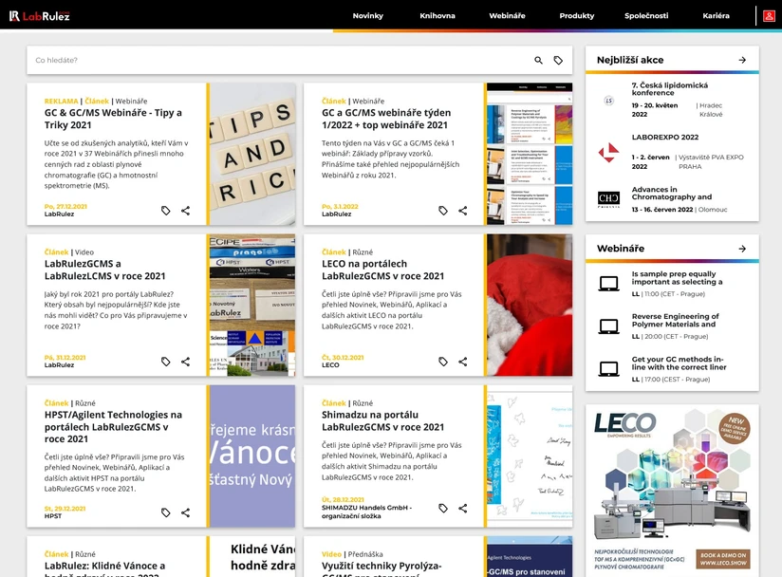Click the LabRulez logo

point(39,16)
